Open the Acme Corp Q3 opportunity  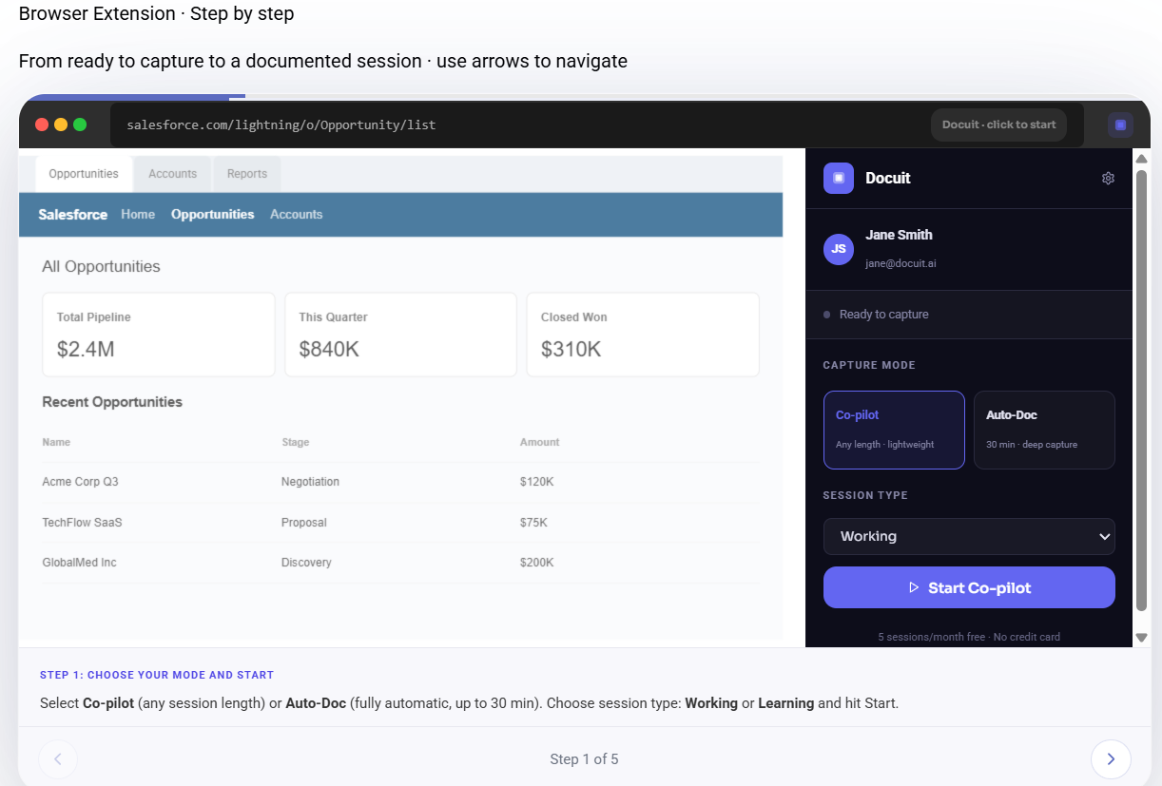81,482
